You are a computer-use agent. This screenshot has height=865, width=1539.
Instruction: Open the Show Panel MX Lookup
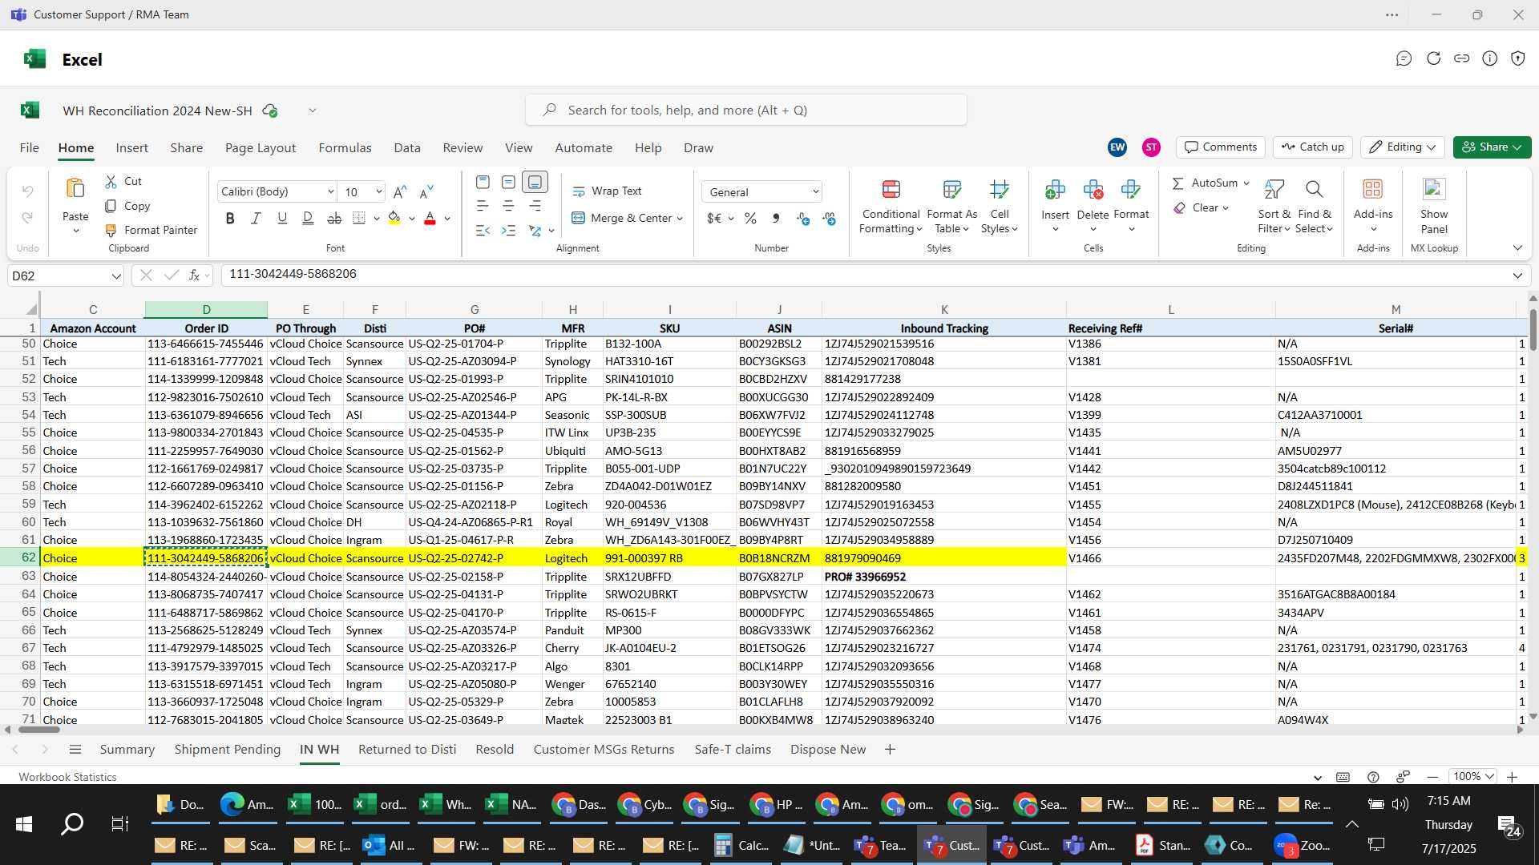[1434, 206]
